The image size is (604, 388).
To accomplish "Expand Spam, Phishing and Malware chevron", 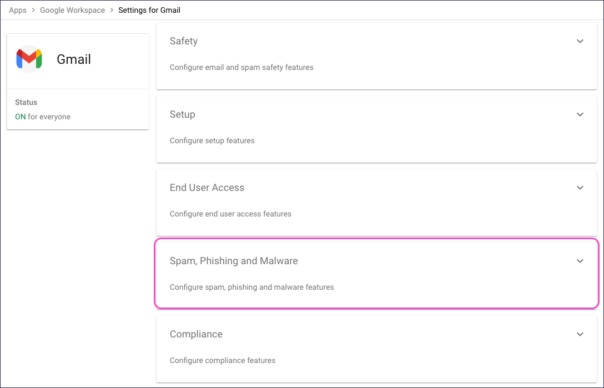I will point(580,261).
